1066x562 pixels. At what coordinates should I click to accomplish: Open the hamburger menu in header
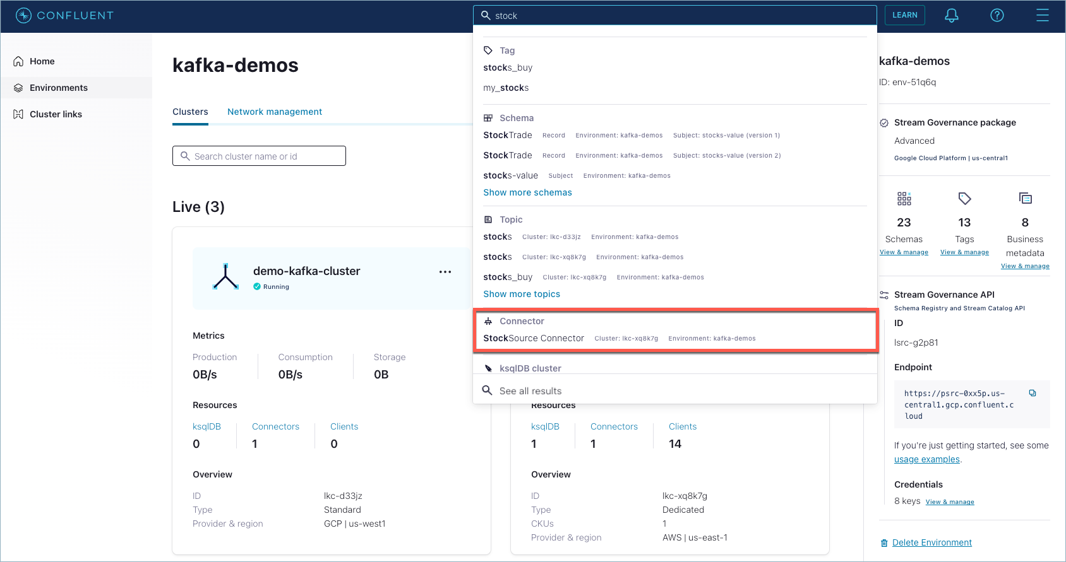pyautogui.click(x=1043, y=15)
